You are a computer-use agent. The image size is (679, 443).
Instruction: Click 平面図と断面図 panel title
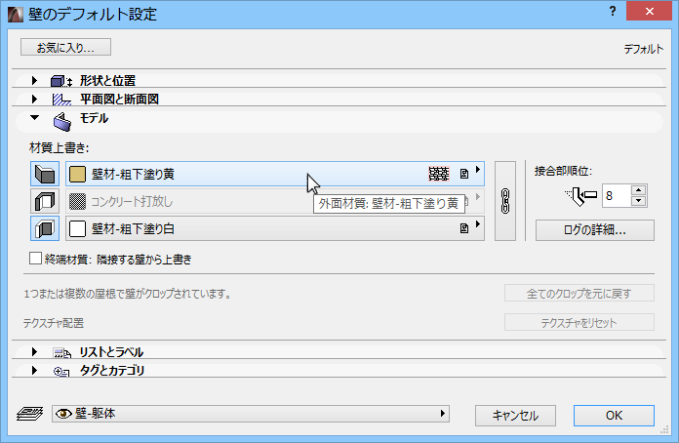click(119, 100)
